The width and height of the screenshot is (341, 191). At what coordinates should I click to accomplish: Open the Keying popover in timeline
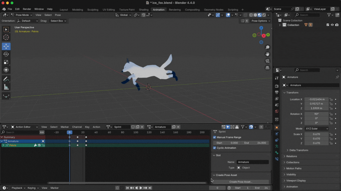point(33,188)
